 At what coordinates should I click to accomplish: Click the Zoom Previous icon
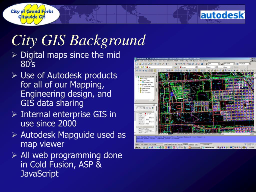pyautogui.click(x=184, y=64)
